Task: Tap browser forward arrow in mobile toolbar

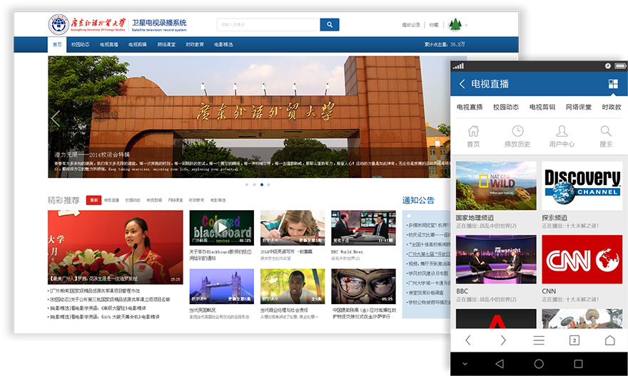Action: point(503,340)
